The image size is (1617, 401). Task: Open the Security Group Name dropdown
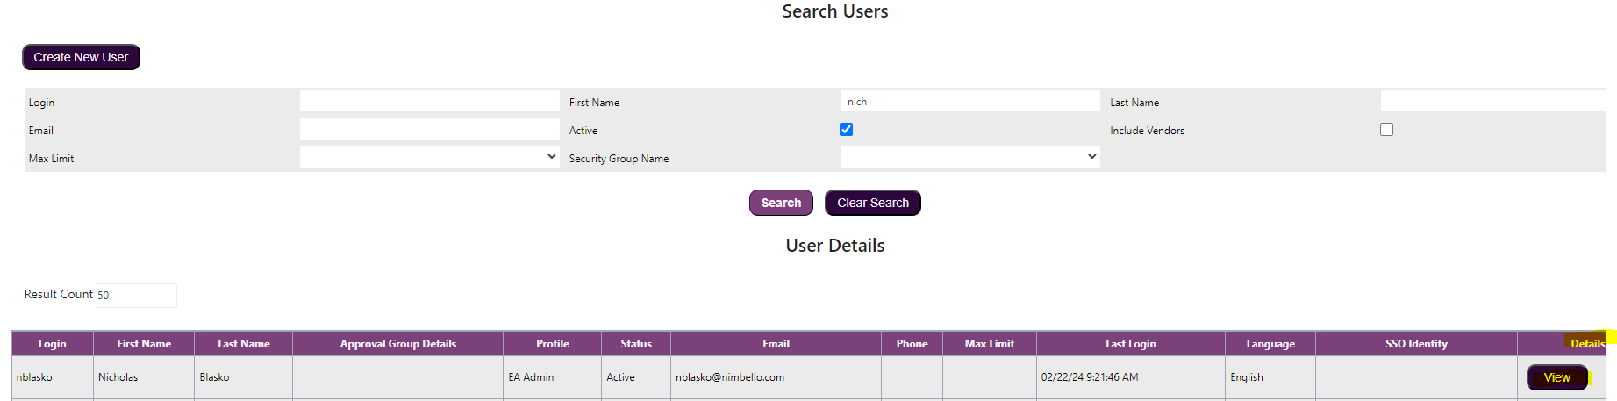(x=970, y=157)
